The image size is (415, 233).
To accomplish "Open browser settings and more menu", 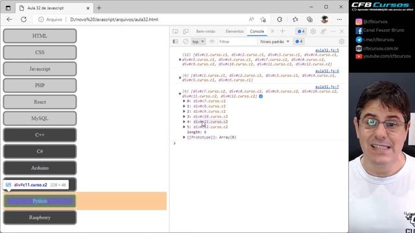I will coord(339,19).
